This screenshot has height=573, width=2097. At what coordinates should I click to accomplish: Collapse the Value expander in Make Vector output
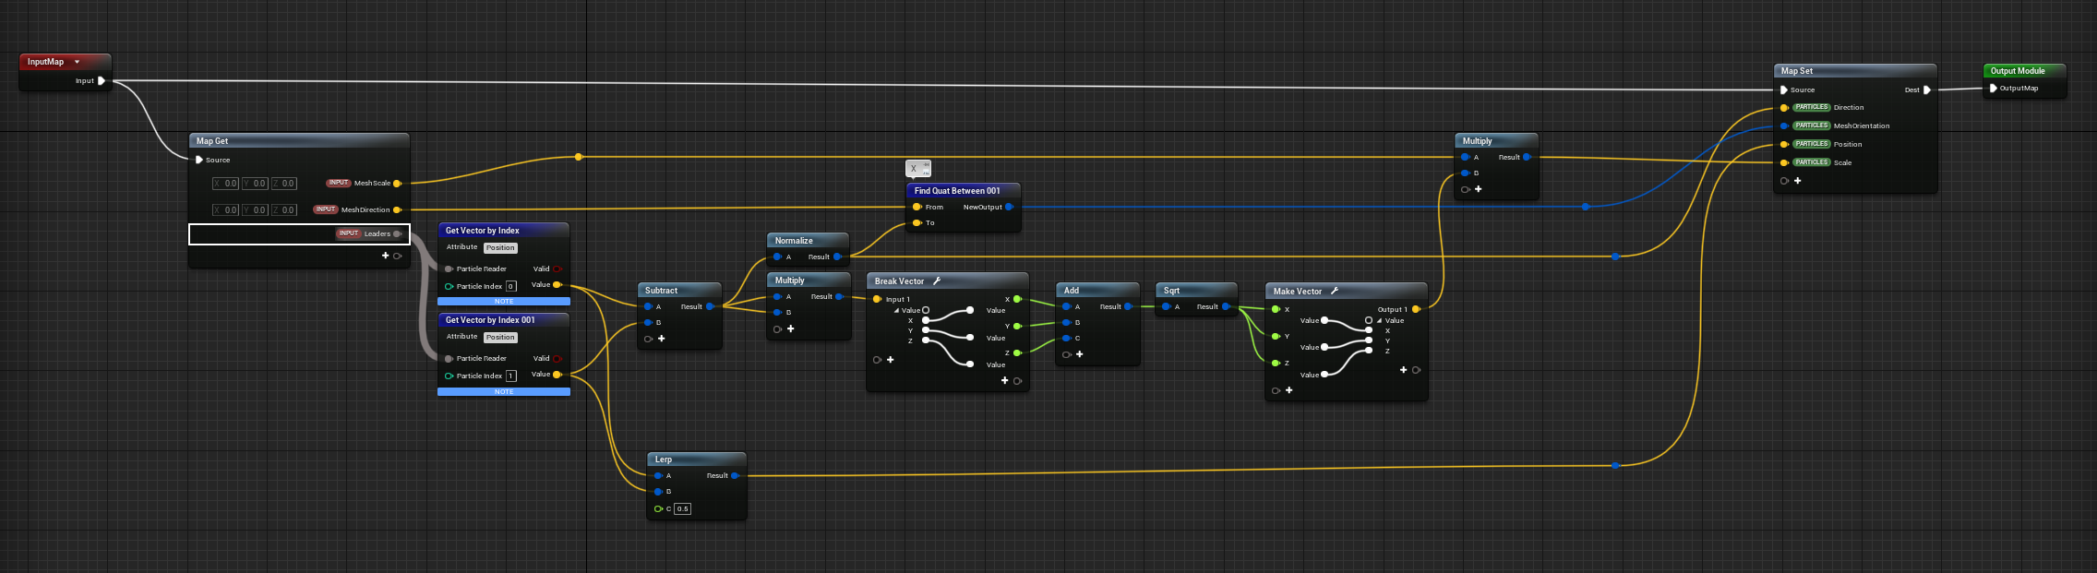[1379, 321]
